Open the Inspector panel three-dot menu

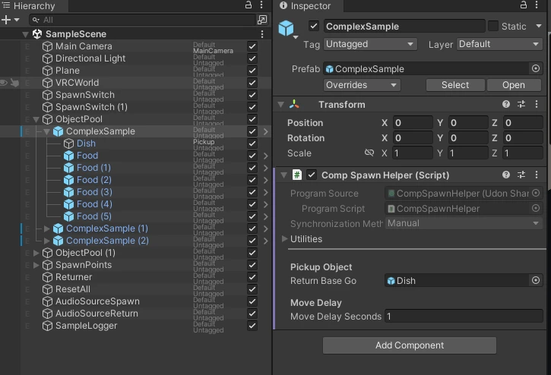click(x=537, y=5)
